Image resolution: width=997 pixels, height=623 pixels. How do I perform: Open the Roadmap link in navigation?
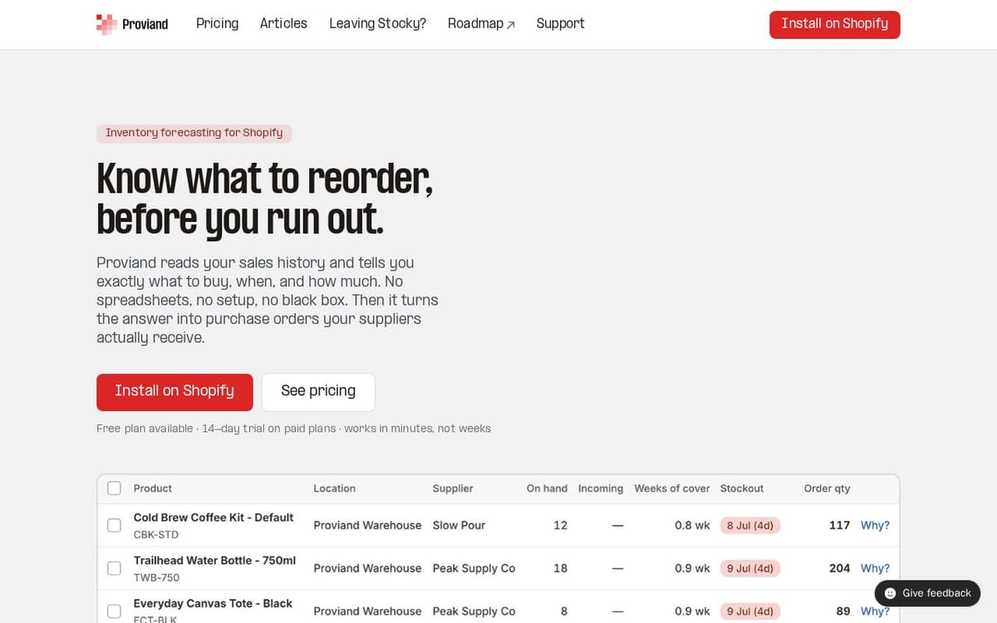click(481, 23)
